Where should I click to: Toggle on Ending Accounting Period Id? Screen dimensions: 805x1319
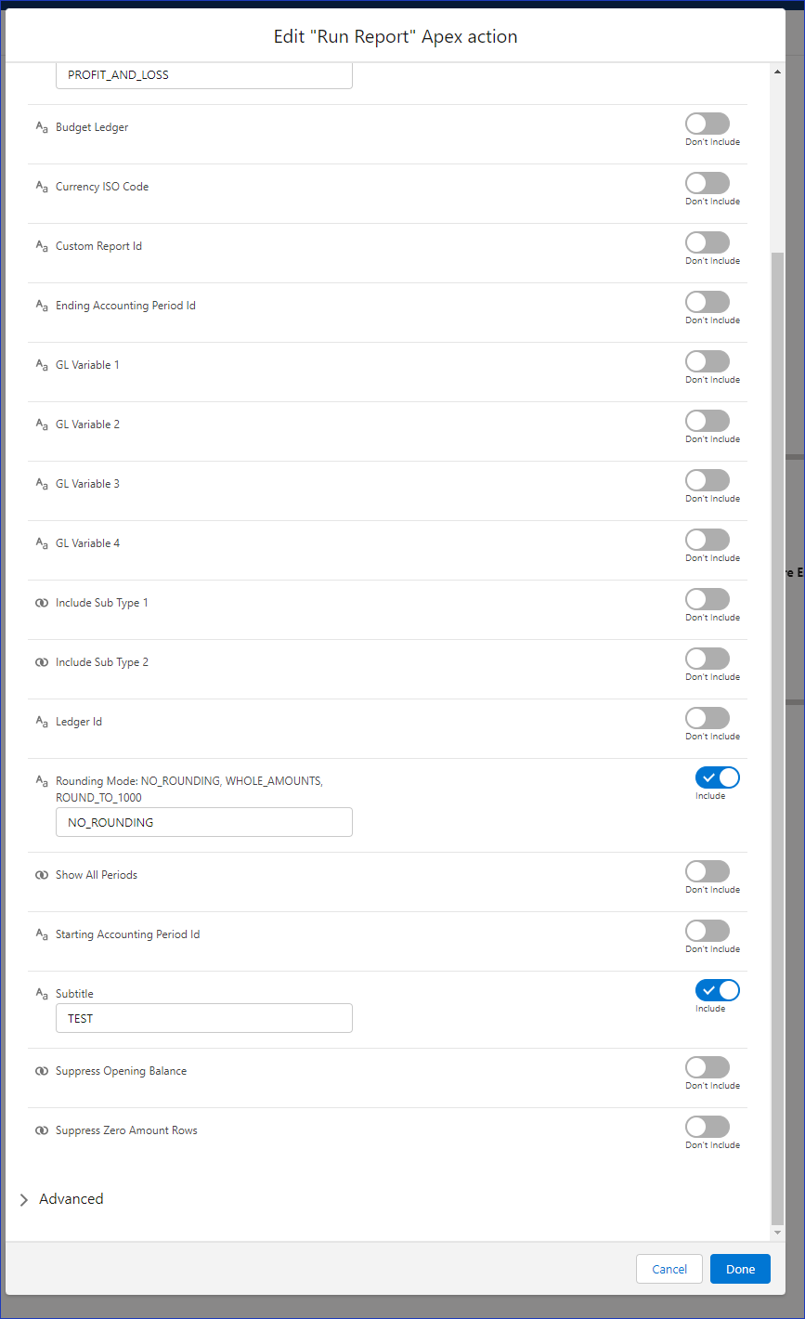[x=708, y=302]
